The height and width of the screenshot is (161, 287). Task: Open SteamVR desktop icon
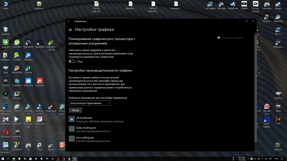click(x=278, y=18)
